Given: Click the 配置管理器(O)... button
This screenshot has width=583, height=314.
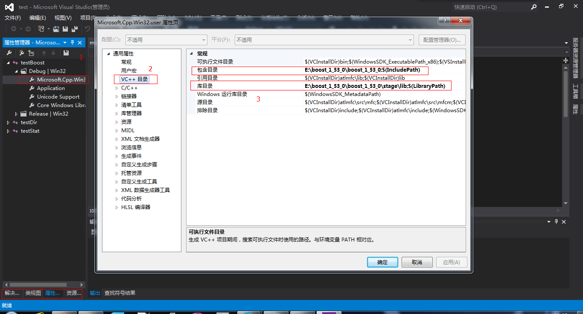Looking at the screenshot, I should coord(442,40).
